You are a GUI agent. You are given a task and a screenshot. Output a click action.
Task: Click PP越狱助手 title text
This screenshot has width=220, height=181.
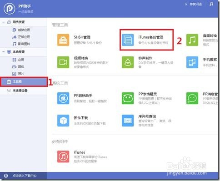click(83, 96)
